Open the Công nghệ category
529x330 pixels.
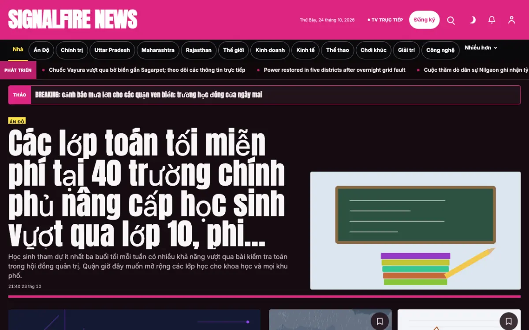point(440,50)
